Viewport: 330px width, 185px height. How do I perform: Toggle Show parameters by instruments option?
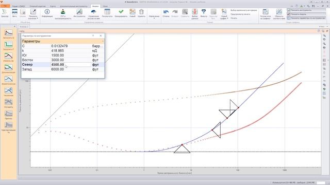[306, 18]
